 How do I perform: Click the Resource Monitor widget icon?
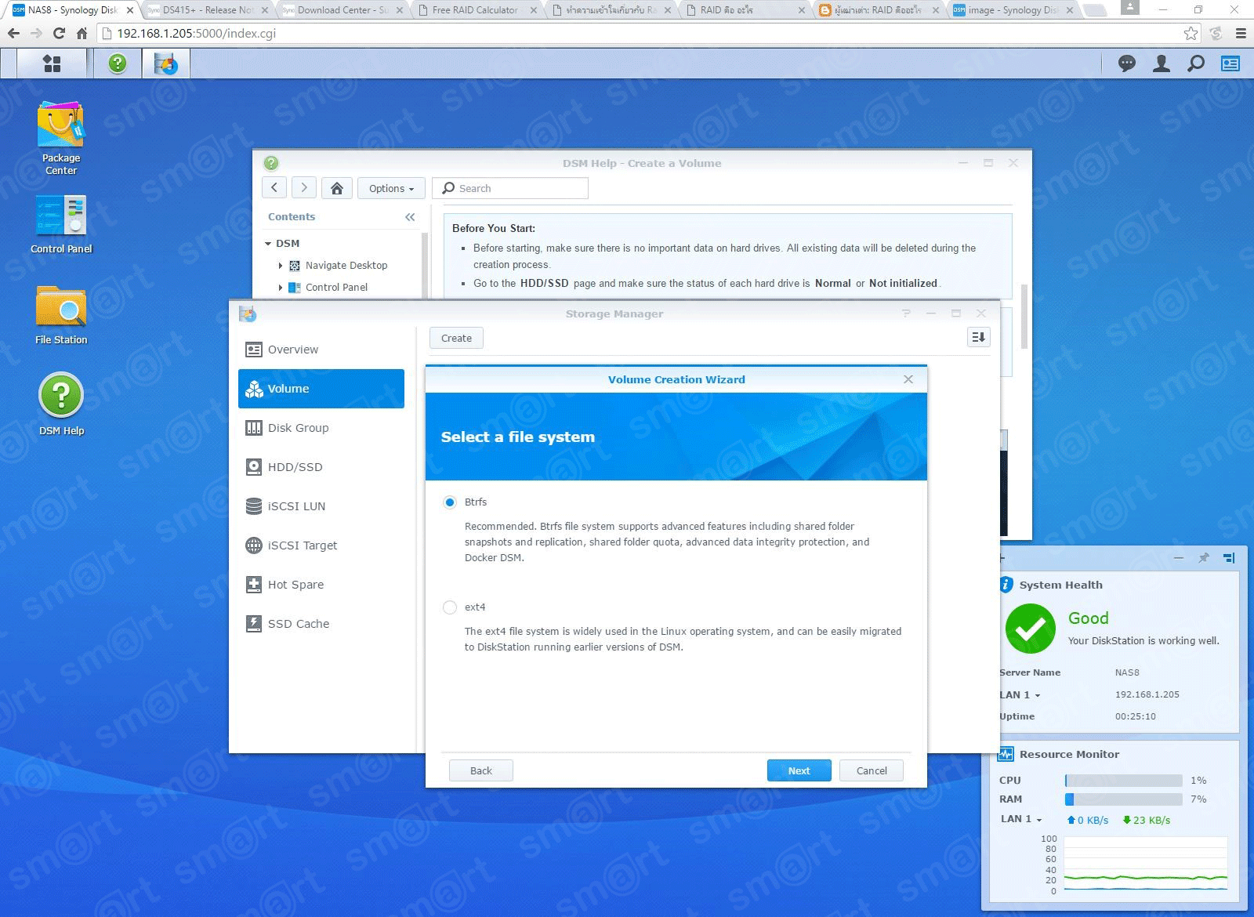[x=1006, y=754]
